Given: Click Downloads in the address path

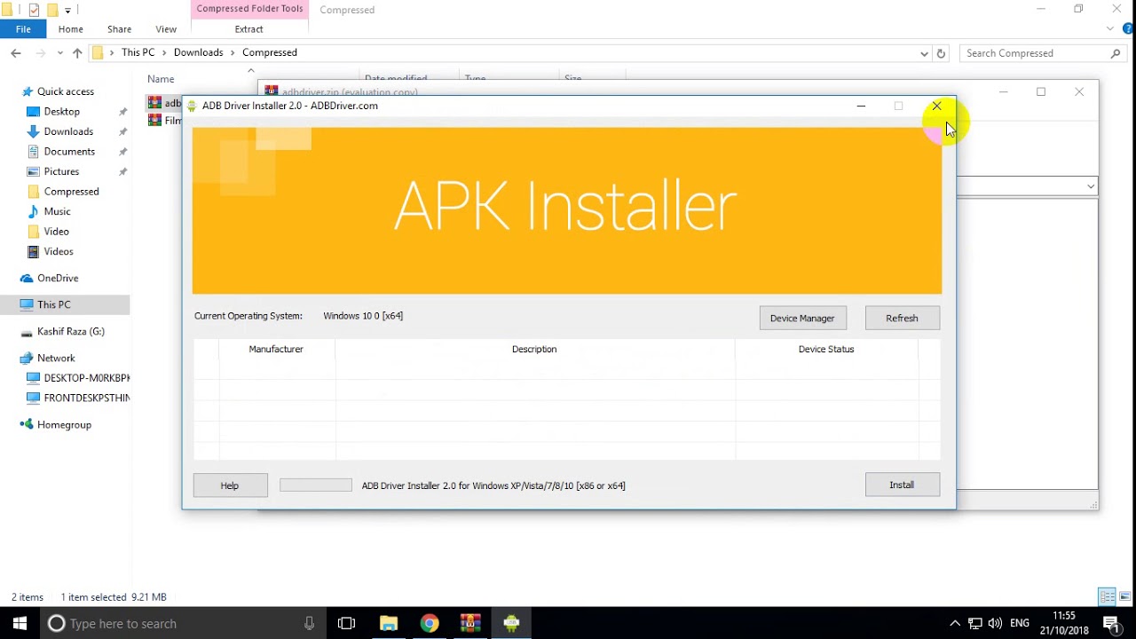Looking at the screenshot, I should (199, 52).
